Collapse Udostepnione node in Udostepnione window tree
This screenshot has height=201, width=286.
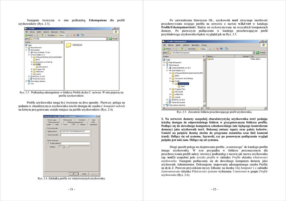coord(173,84)
